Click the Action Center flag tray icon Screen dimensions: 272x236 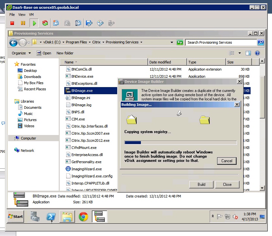219,217
